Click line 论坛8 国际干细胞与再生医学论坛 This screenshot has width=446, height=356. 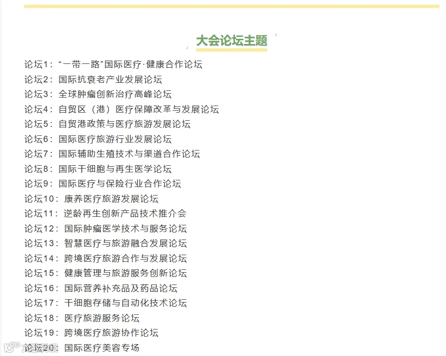tap(98, 169)
